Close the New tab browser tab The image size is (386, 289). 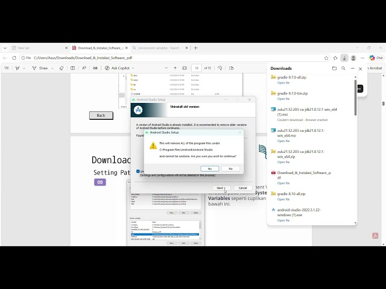coord(66,48)
